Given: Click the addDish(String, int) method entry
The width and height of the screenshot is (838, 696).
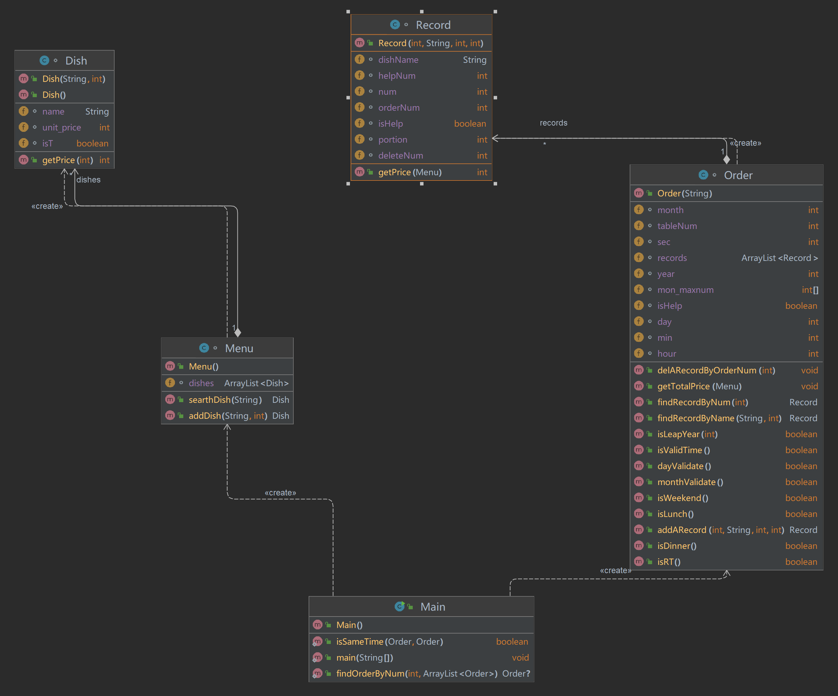Looking at the screenshot, I should click(227, 416).
